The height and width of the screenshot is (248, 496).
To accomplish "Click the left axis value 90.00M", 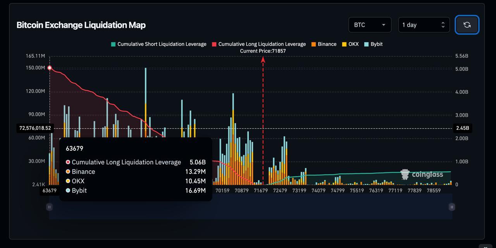I will click(37, 114).
